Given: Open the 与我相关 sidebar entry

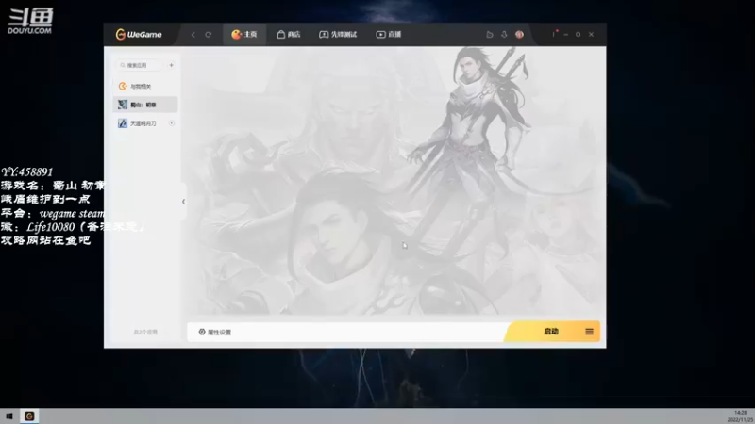Looking at the screenshot, I should (x=145, y=86).
